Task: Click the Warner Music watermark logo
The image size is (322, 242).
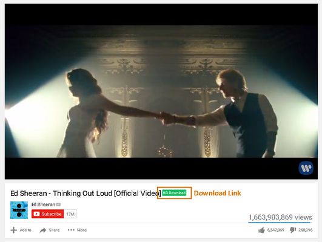Action: (306, 168)
